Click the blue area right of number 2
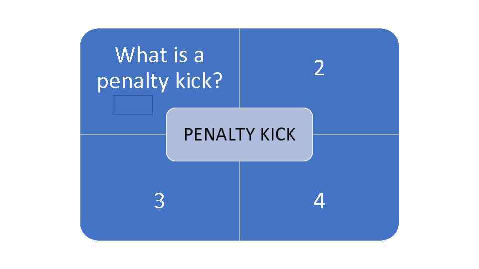 [364, 68]
